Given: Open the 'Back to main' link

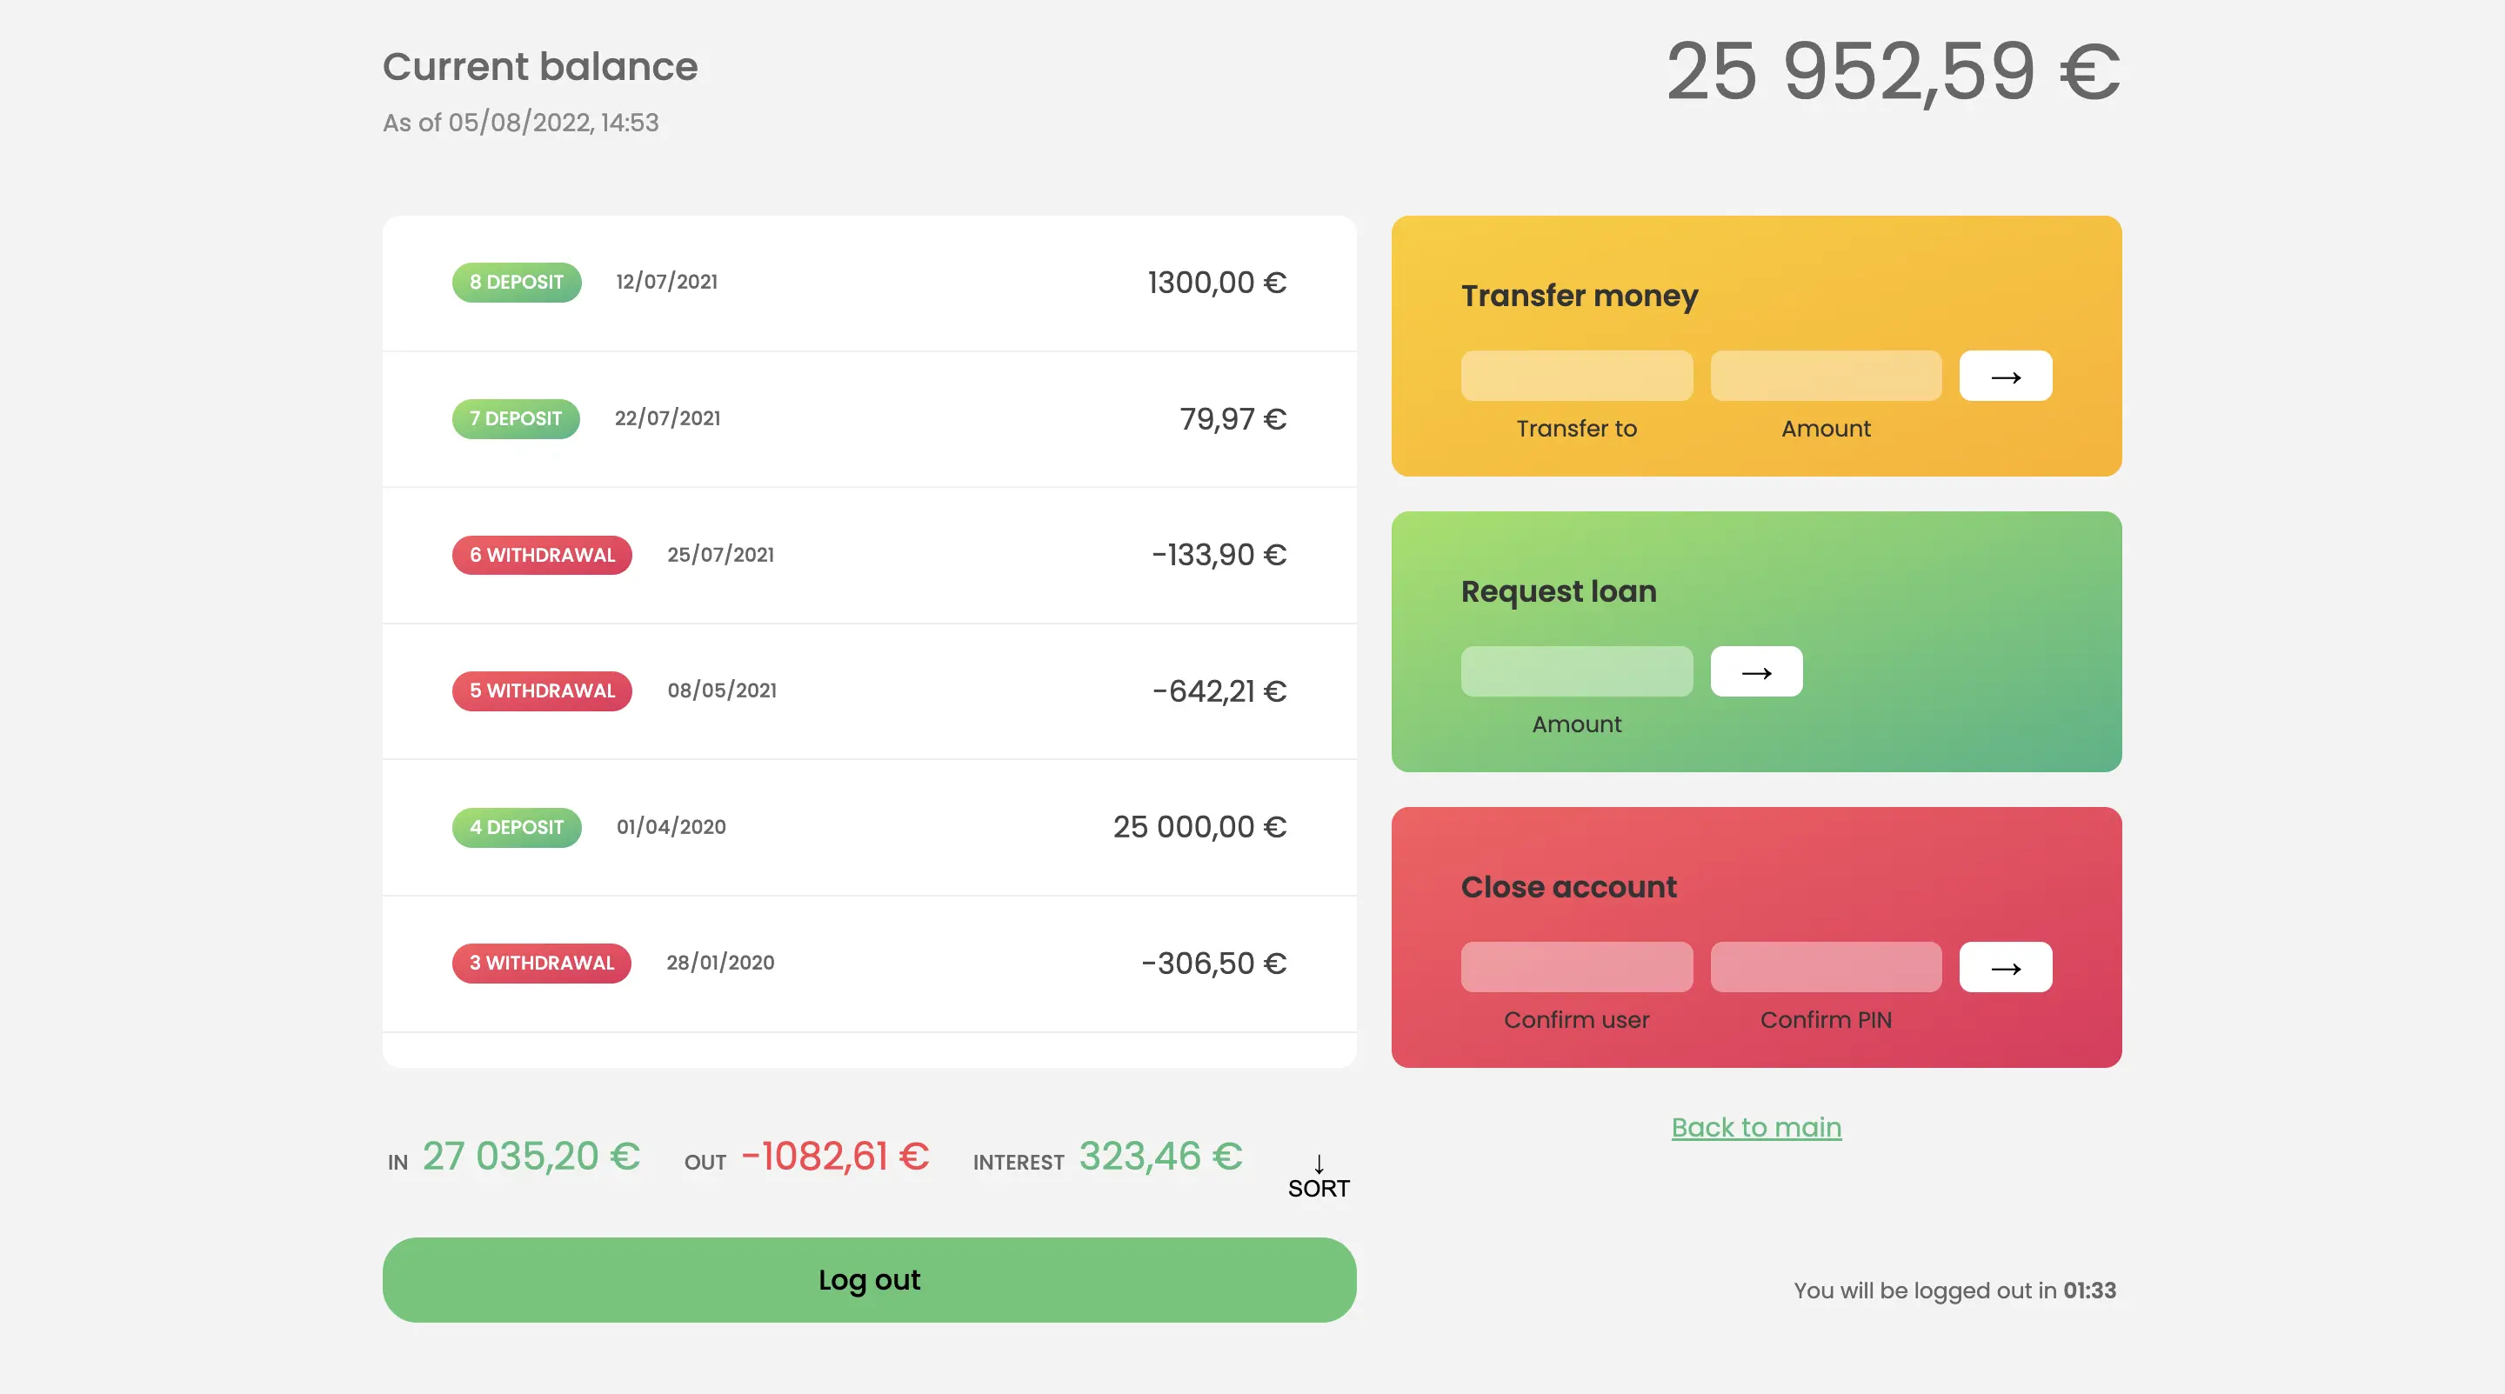Looking at the screenshot, I should (x=1756, y=1127).
